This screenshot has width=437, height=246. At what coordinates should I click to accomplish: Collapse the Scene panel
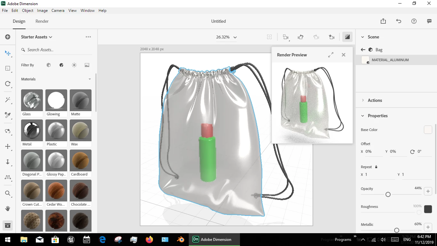coord(362,37)
